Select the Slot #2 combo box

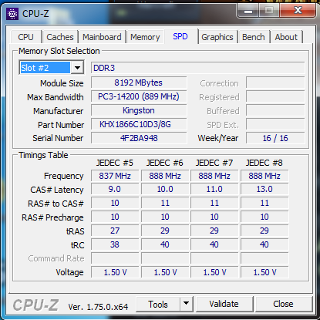point(52,68)
